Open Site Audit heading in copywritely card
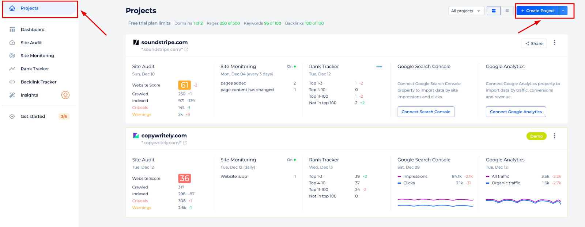 pyautogui.click(x=143, y=160)
